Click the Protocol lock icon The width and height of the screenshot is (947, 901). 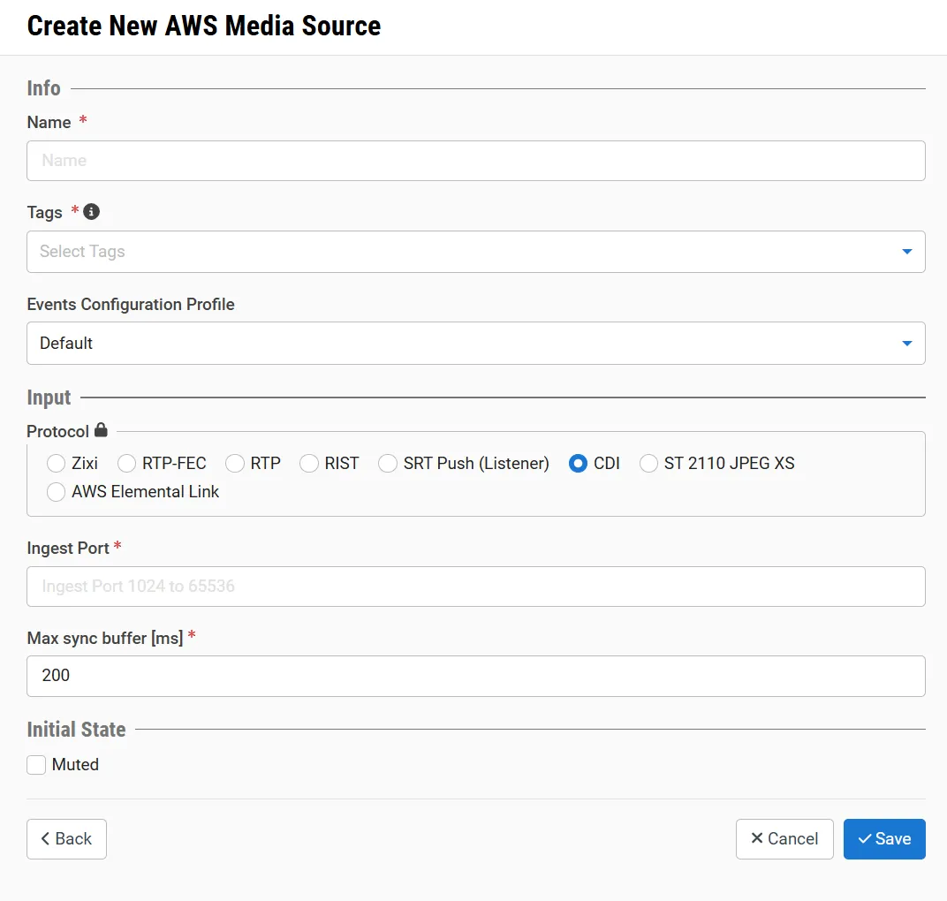tap(101, 430)
